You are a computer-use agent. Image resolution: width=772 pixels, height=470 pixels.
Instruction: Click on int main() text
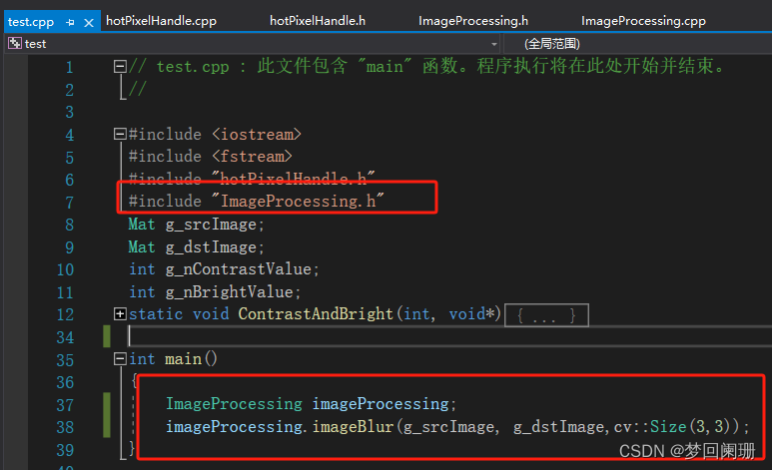pos(173,359)
